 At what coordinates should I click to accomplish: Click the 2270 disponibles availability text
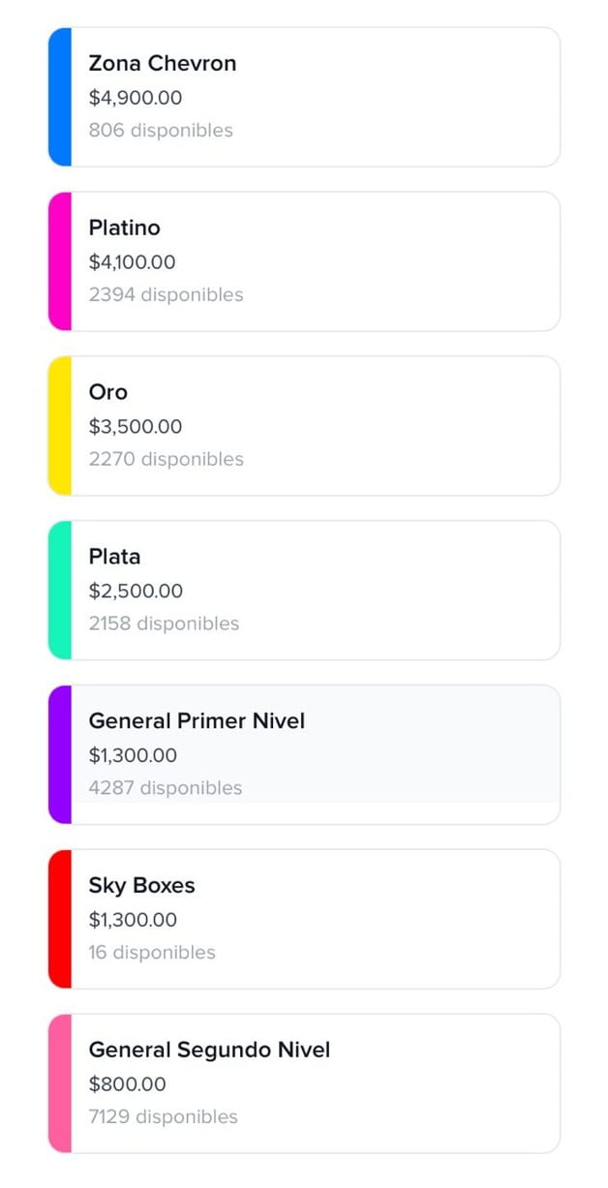pos(166,459)
